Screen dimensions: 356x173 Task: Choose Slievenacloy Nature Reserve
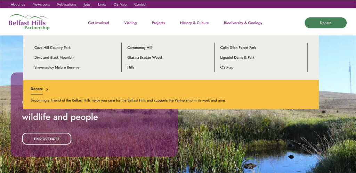(57, 67)
